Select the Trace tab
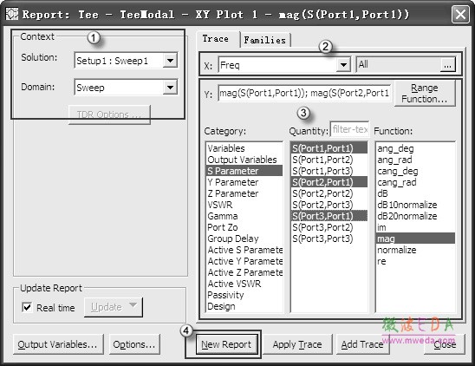This screenshot has width=475, height=366. click(215, 39)
